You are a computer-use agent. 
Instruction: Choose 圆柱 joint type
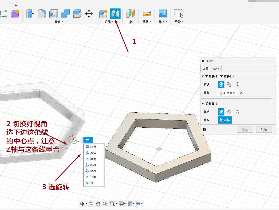[94, 165]
